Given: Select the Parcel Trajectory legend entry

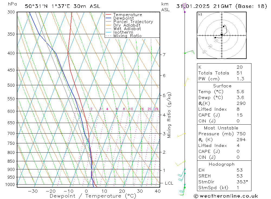Looking at the screenshot, I should coord(133,22).
